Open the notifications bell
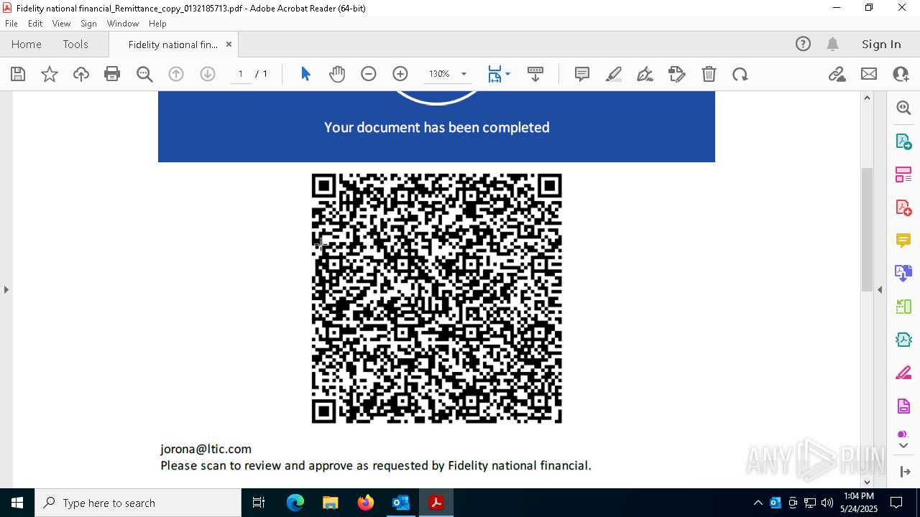 pyautogui.click(x=833, y=44)
